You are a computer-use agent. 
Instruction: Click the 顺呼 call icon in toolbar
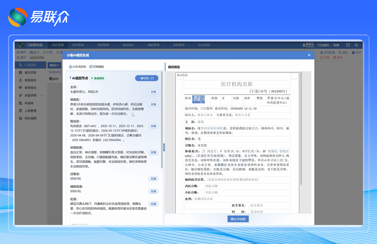pos(18,52)
